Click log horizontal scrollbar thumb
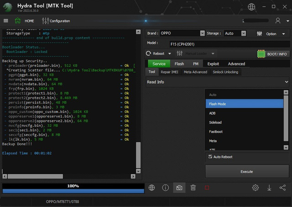292x207 pixels. [x=35, y=176]
